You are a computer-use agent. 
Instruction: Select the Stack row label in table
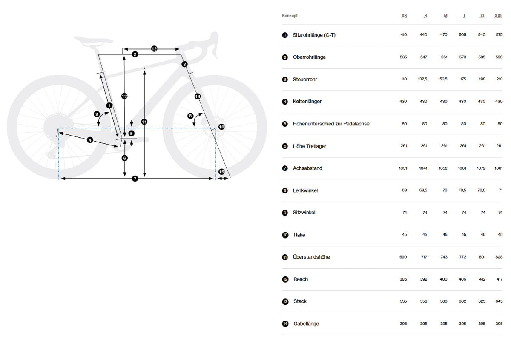click(x=300, y=301)
